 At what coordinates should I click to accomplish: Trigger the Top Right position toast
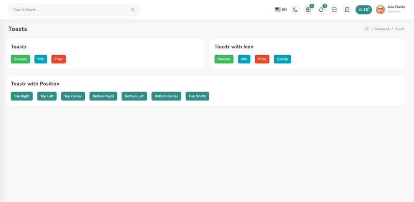point(22,96)
